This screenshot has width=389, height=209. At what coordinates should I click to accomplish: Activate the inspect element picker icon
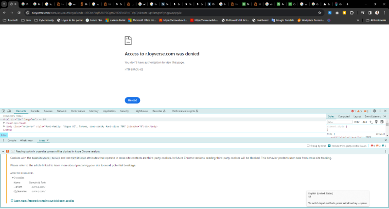tap(4, 111)
